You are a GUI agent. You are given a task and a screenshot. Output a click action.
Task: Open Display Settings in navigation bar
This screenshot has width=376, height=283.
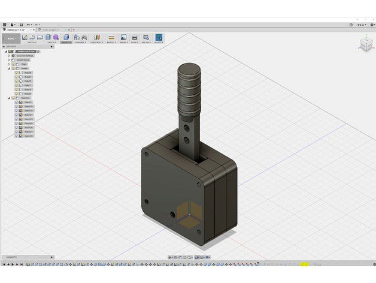point(198,257)
